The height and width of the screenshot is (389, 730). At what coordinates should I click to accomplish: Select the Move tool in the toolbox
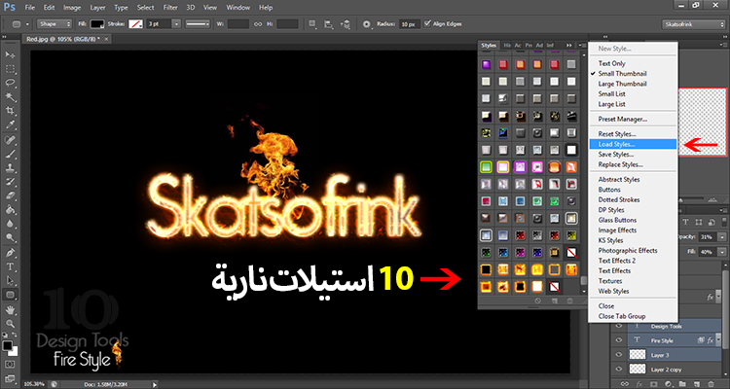10,53
